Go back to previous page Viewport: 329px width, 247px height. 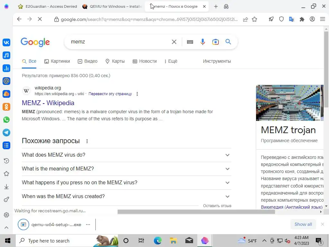[19, 19]
